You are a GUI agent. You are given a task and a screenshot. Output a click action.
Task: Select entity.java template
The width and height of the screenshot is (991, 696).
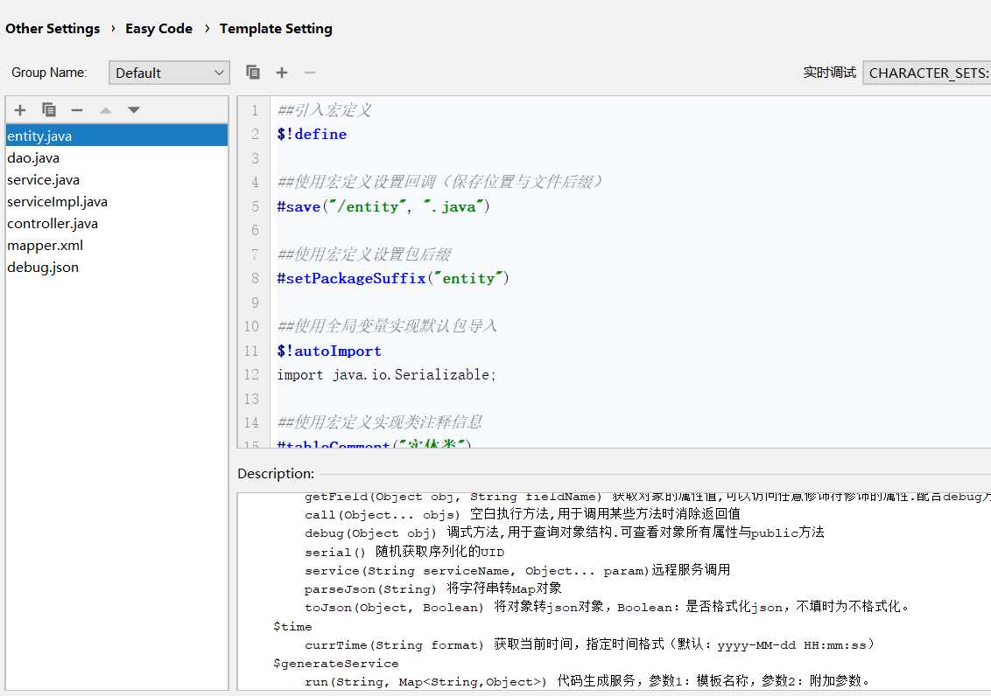pyautogui.click(x=117, y=136)
